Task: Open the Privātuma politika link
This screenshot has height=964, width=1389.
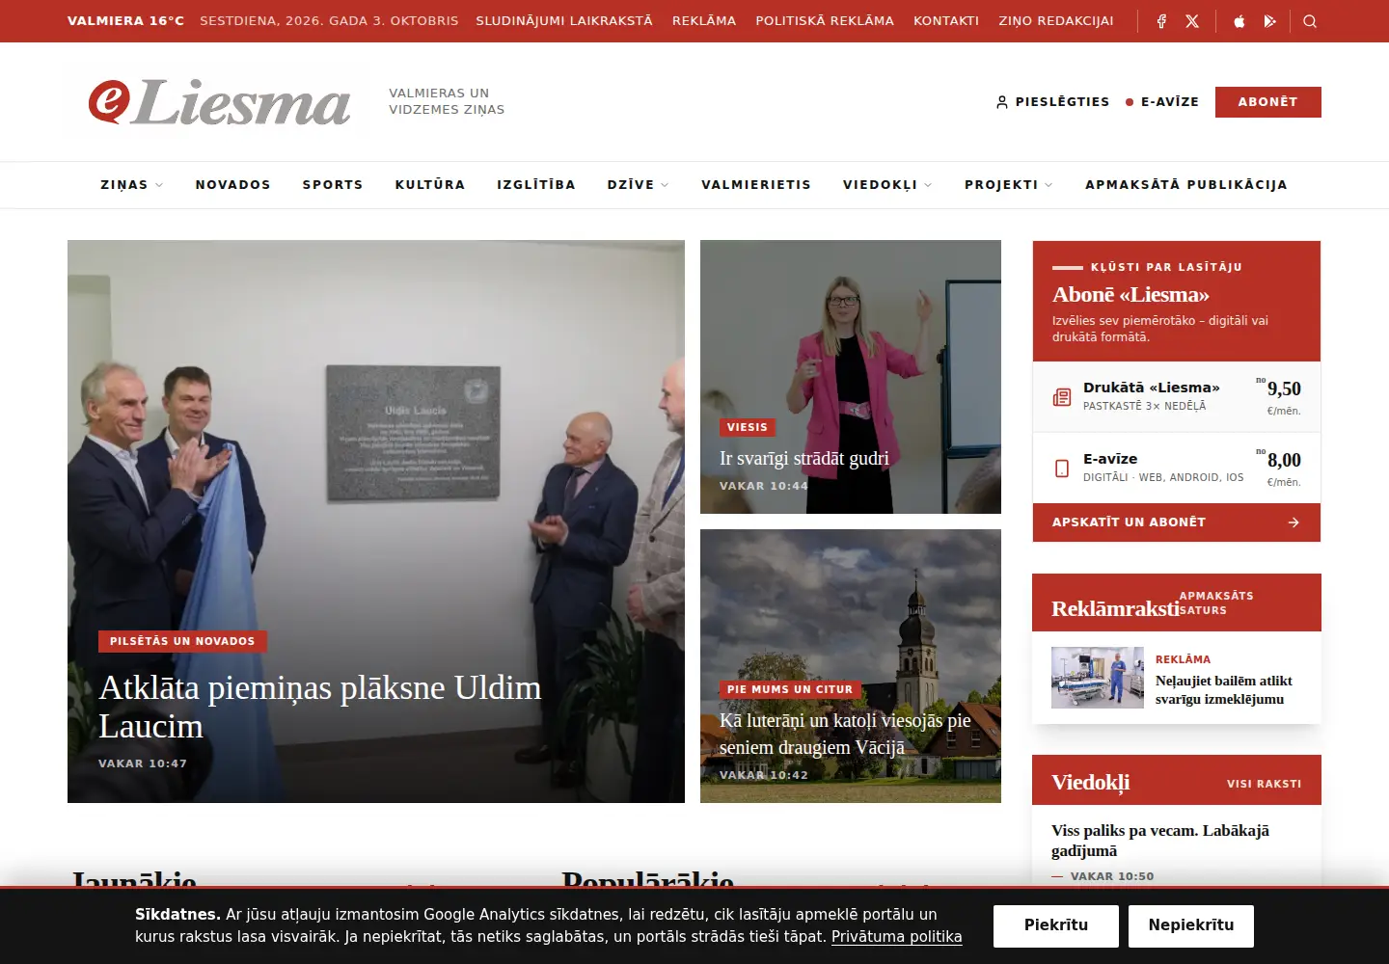Action: tap(897, 937)
